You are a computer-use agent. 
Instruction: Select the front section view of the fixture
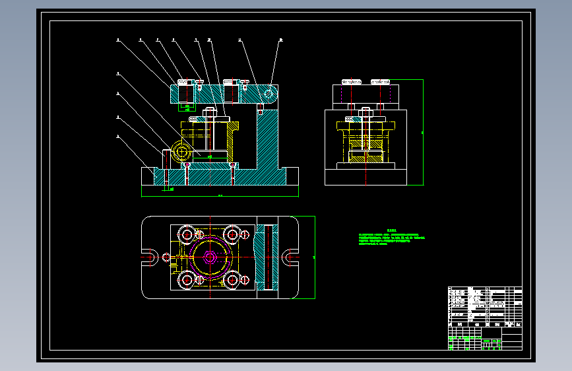220,132
